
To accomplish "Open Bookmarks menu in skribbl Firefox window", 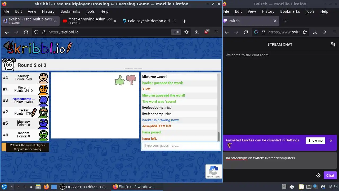I will [x=70, y=11].
